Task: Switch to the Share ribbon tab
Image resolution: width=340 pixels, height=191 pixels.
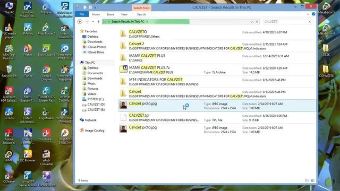Action: pyautogui.click(x=110, y=14)
